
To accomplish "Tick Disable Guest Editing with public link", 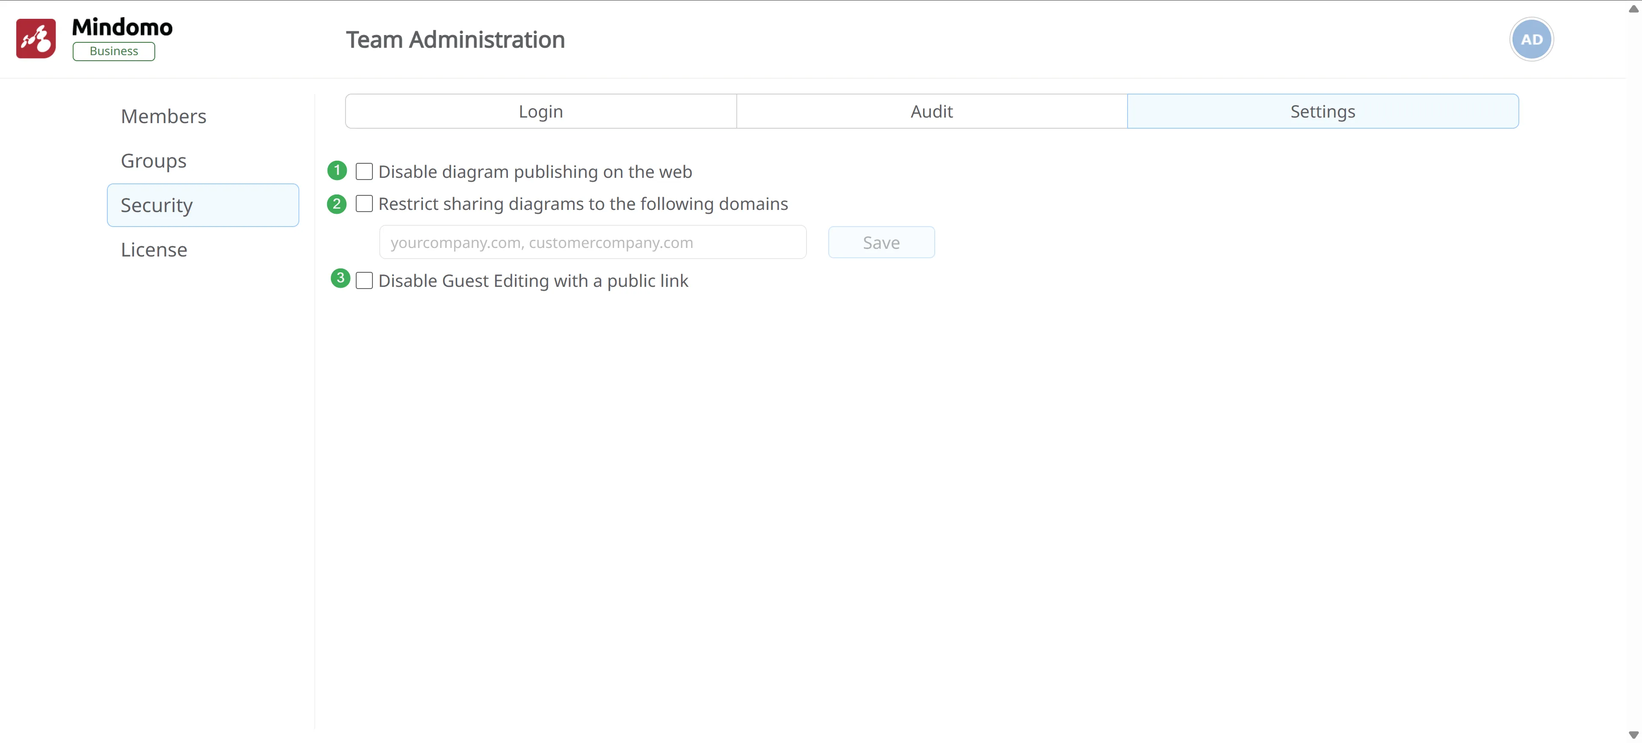I will [x=364, y=281].
